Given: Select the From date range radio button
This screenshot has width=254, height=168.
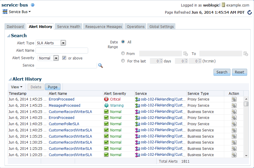Looking at the screenshot, I should pyautogui.click(x=123, y=53).
